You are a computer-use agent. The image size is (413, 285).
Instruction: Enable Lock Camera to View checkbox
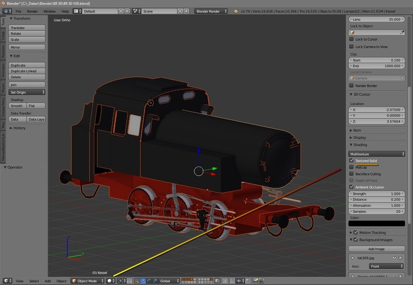point(351,47)
